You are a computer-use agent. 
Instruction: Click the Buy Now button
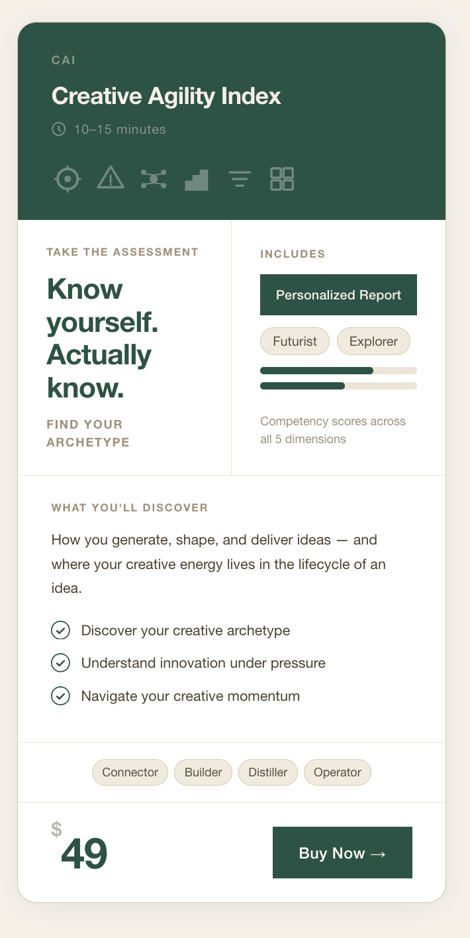342,853
